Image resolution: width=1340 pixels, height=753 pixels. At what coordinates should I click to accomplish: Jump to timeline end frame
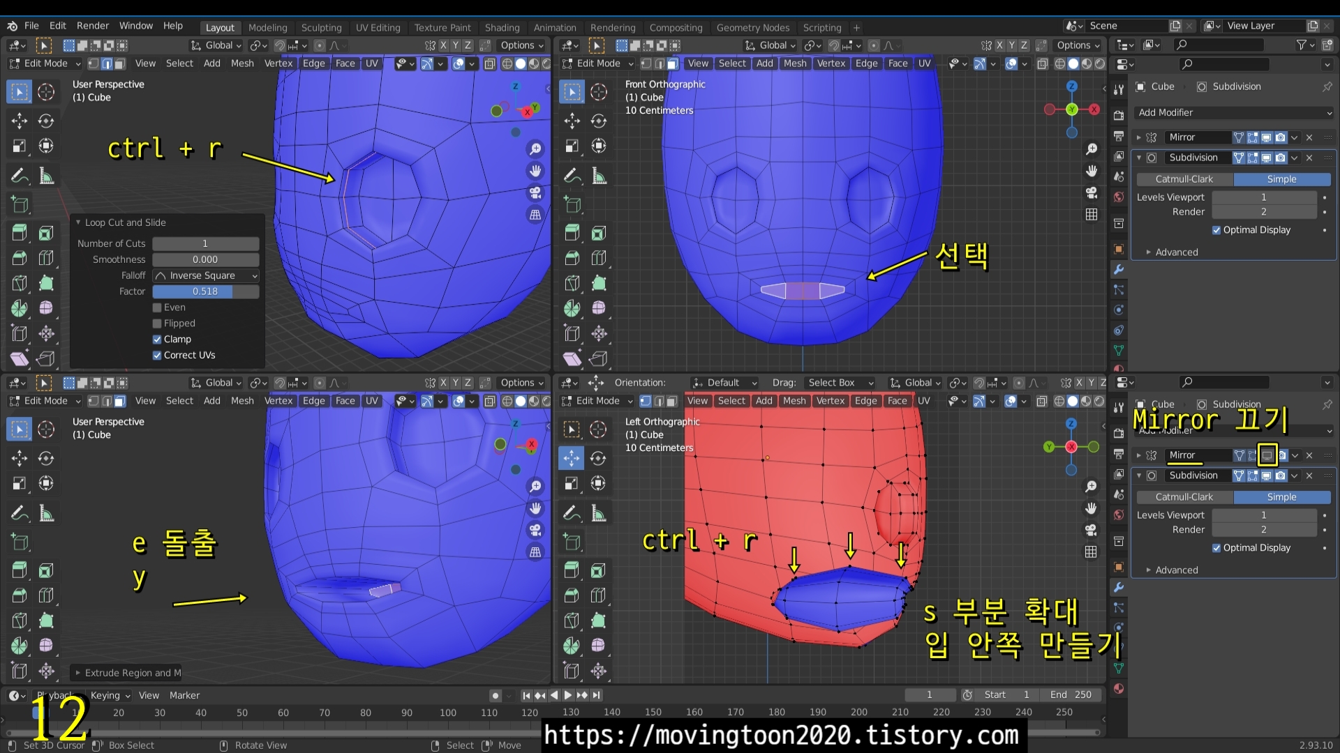597,695
